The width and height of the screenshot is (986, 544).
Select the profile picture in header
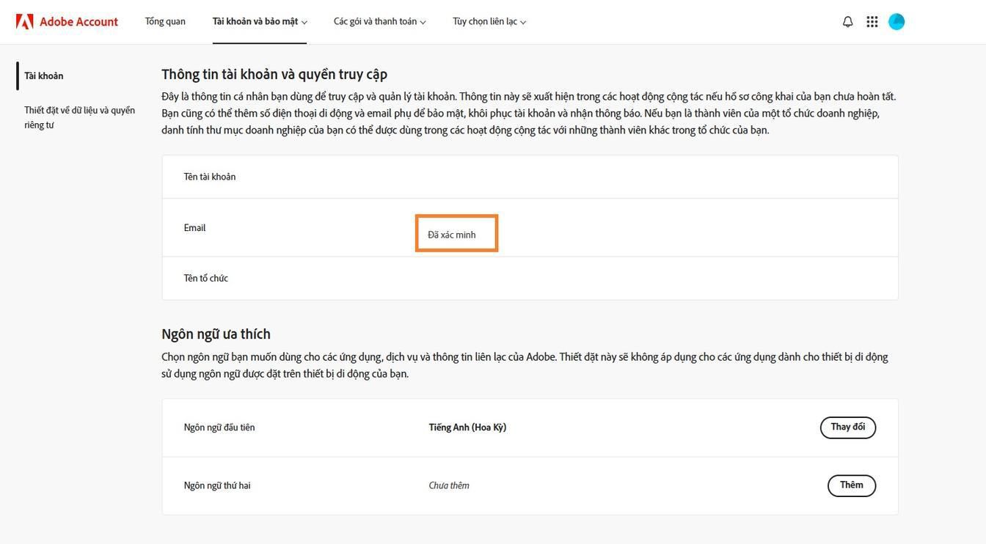point(896,21)
